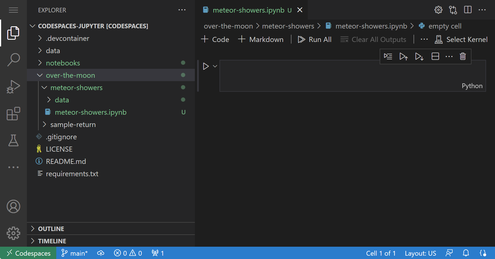
Task: Open editor More Actions ellipsis at top right
Action: pos(482,10)
